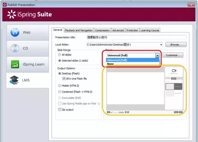Click the Browse... button
Screen dimensions: 198x142
[176, 45]
